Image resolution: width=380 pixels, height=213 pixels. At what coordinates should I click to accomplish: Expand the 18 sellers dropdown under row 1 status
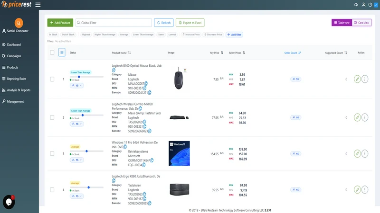point(76,86)
